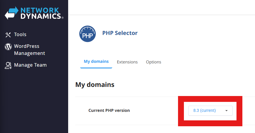255x133 pixels.
Task: Open the 8.3 (current) version dropdown
Action: 207,111
